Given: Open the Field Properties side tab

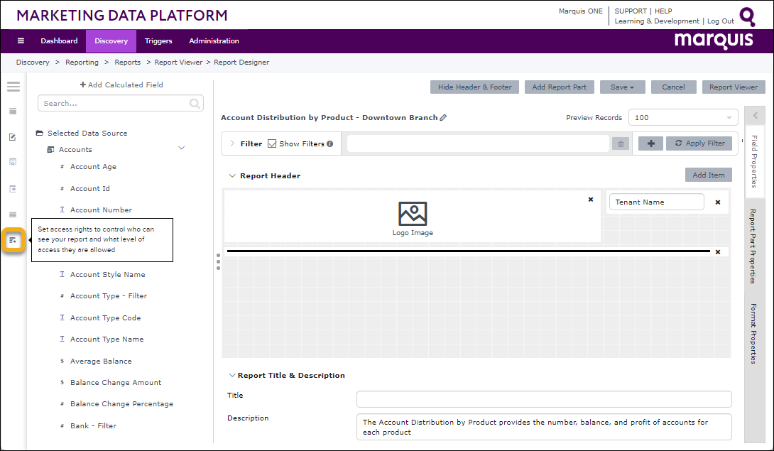Looking at the screenshot, I should tap(754, 161).
